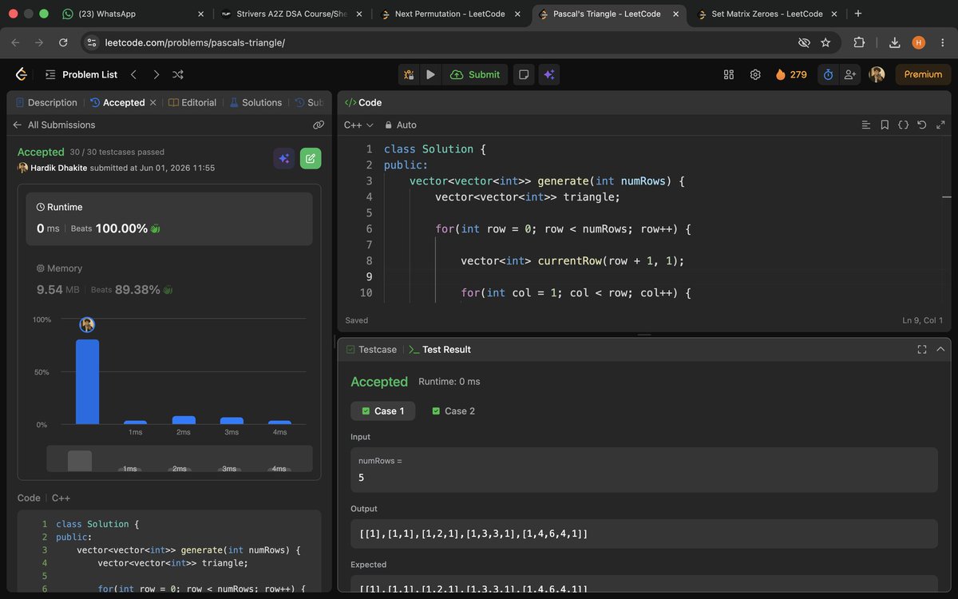The width and height of the screenshot is (958, 599).
Task: Click the format code icon
Action: 866,125
